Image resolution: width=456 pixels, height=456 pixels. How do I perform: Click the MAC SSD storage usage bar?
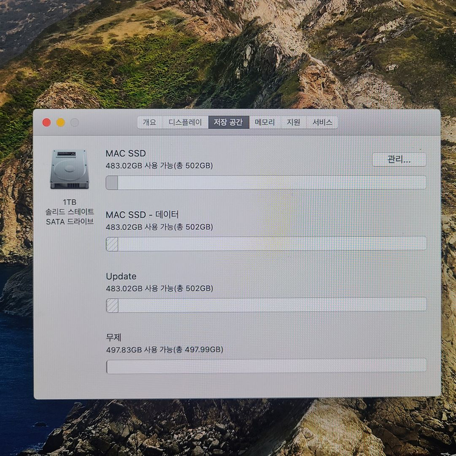point(266,182)
